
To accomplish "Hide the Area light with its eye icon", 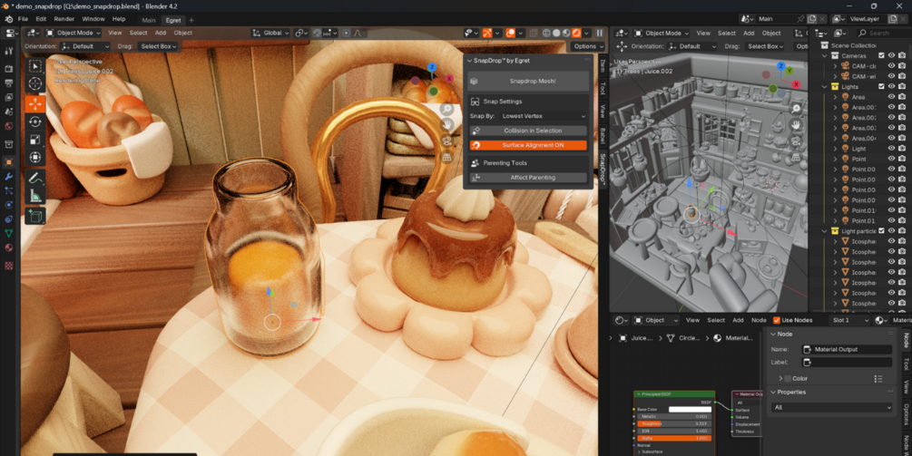I will [891, 97].
